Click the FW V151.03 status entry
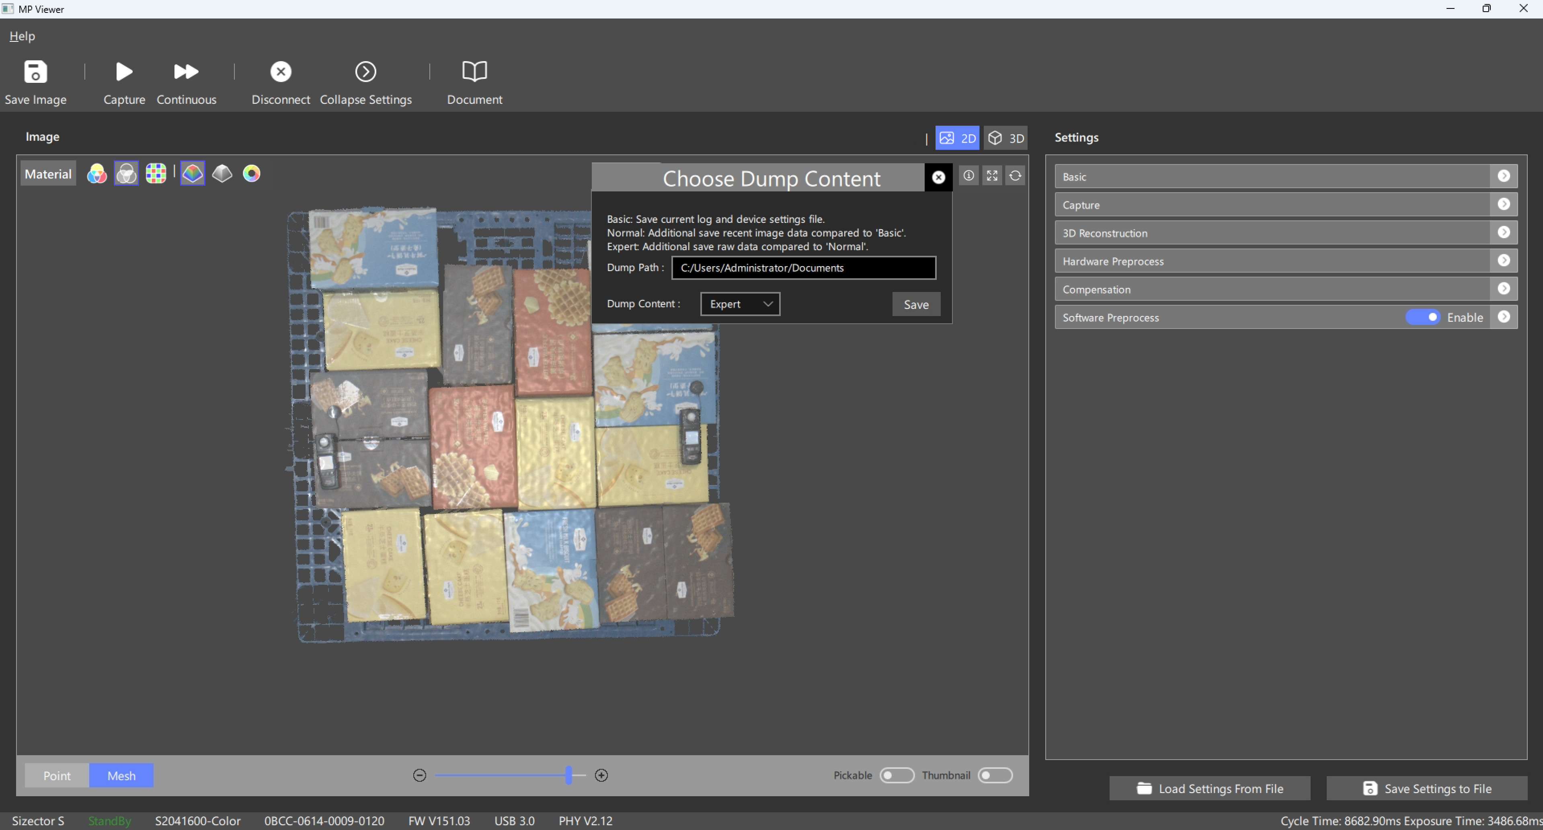The height and width of the screenshot is (830, 1543). 439,821
